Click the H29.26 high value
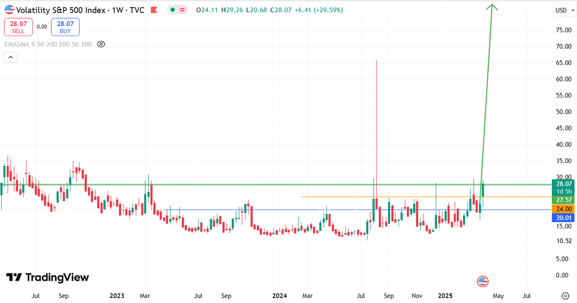577x303 pixels. click(231, 10)
